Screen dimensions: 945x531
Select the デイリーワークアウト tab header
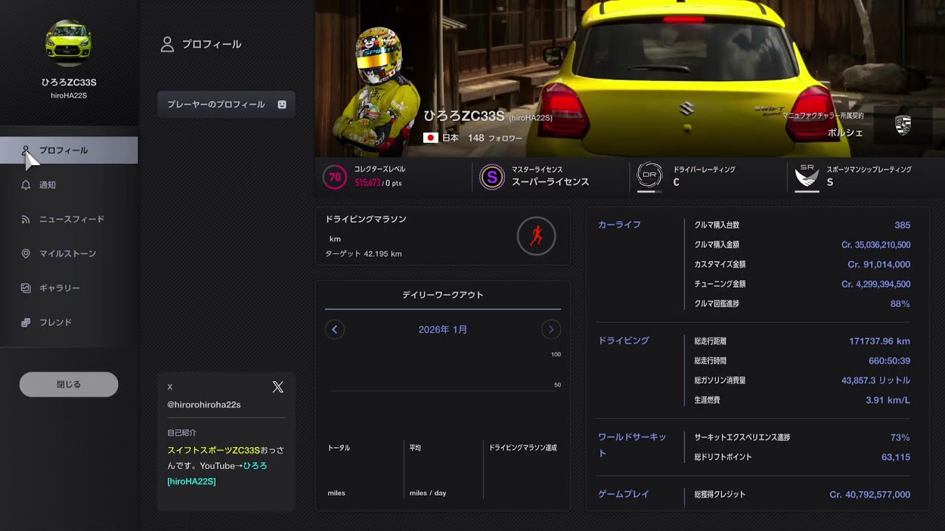443,295
